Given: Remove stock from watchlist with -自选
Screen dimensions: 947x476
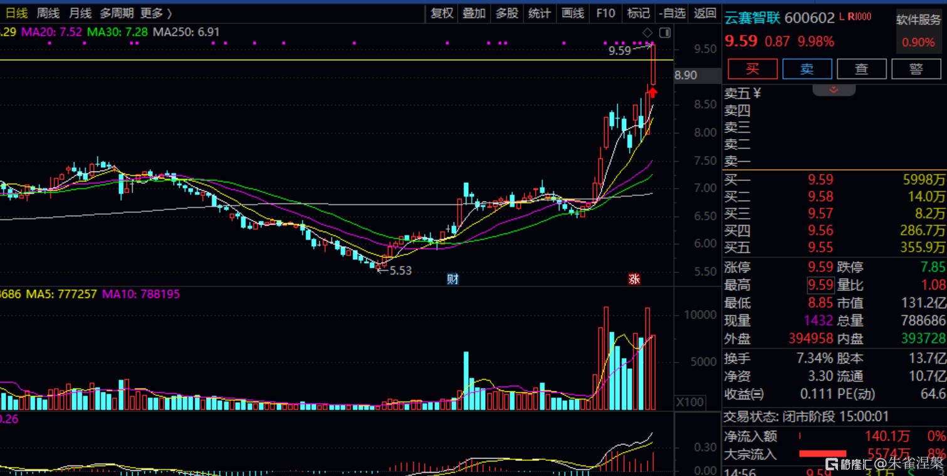Looking at the screenshot, I should click(672, 13).
